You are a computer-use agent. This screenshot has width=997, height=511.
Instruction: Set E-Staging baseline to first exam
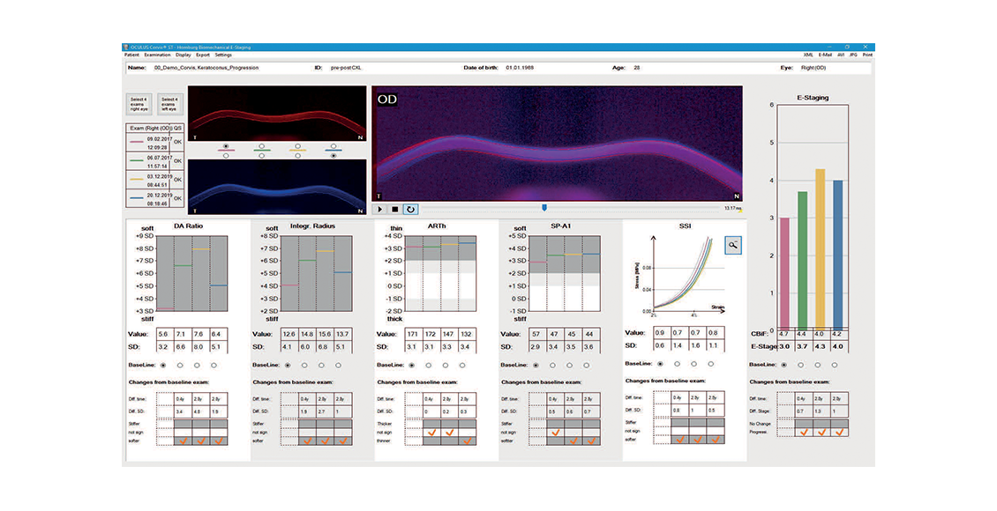point(783,365)
